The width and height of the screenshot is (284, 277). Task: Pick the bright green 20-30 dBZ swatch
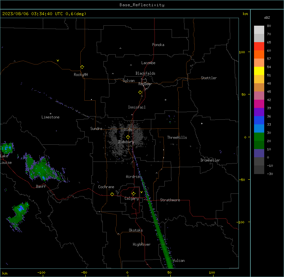[x=259, y=137]
